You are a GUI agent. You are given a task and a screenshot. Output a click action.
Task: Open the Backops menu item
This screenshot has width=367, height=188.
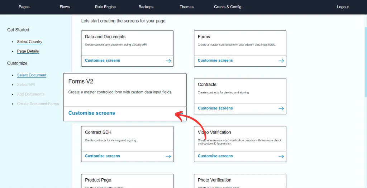pyautogui.click(x=146, y=7)
